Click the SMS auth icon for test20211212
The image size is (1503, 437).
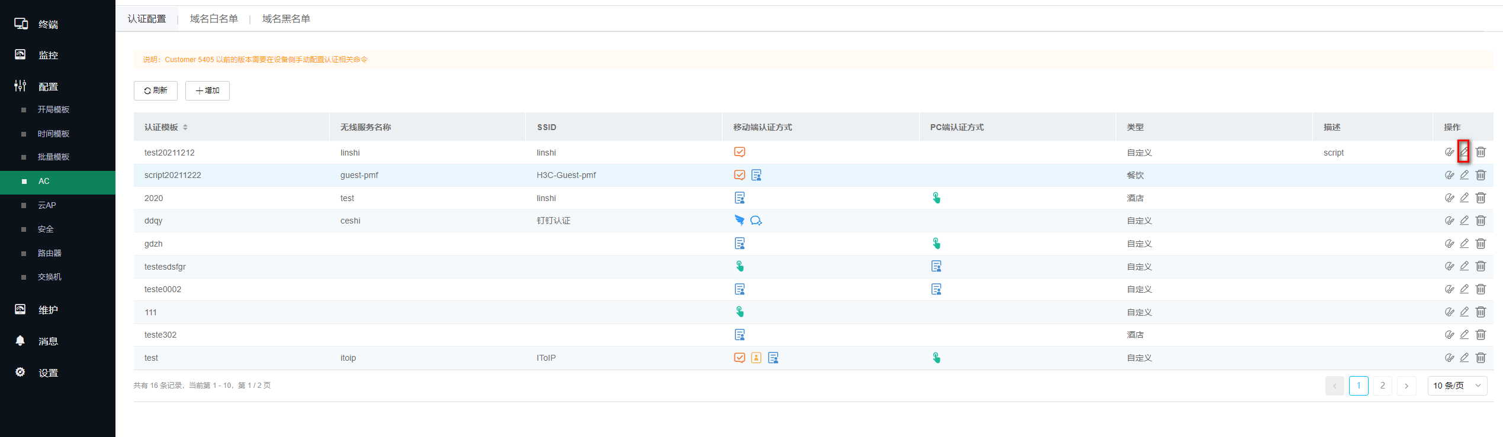coord(739,152)
